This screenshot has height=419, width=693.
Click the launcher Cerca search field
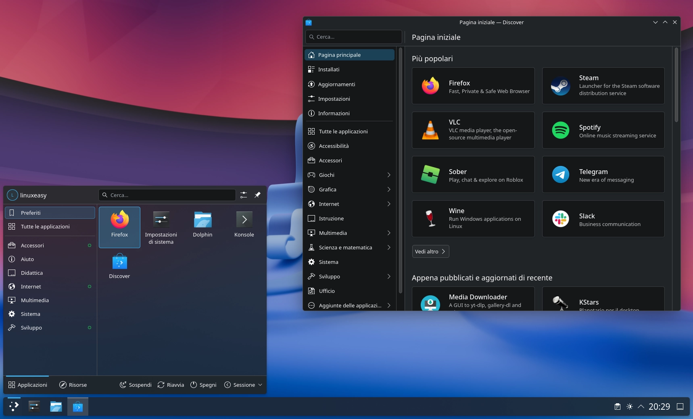[167, 195]
